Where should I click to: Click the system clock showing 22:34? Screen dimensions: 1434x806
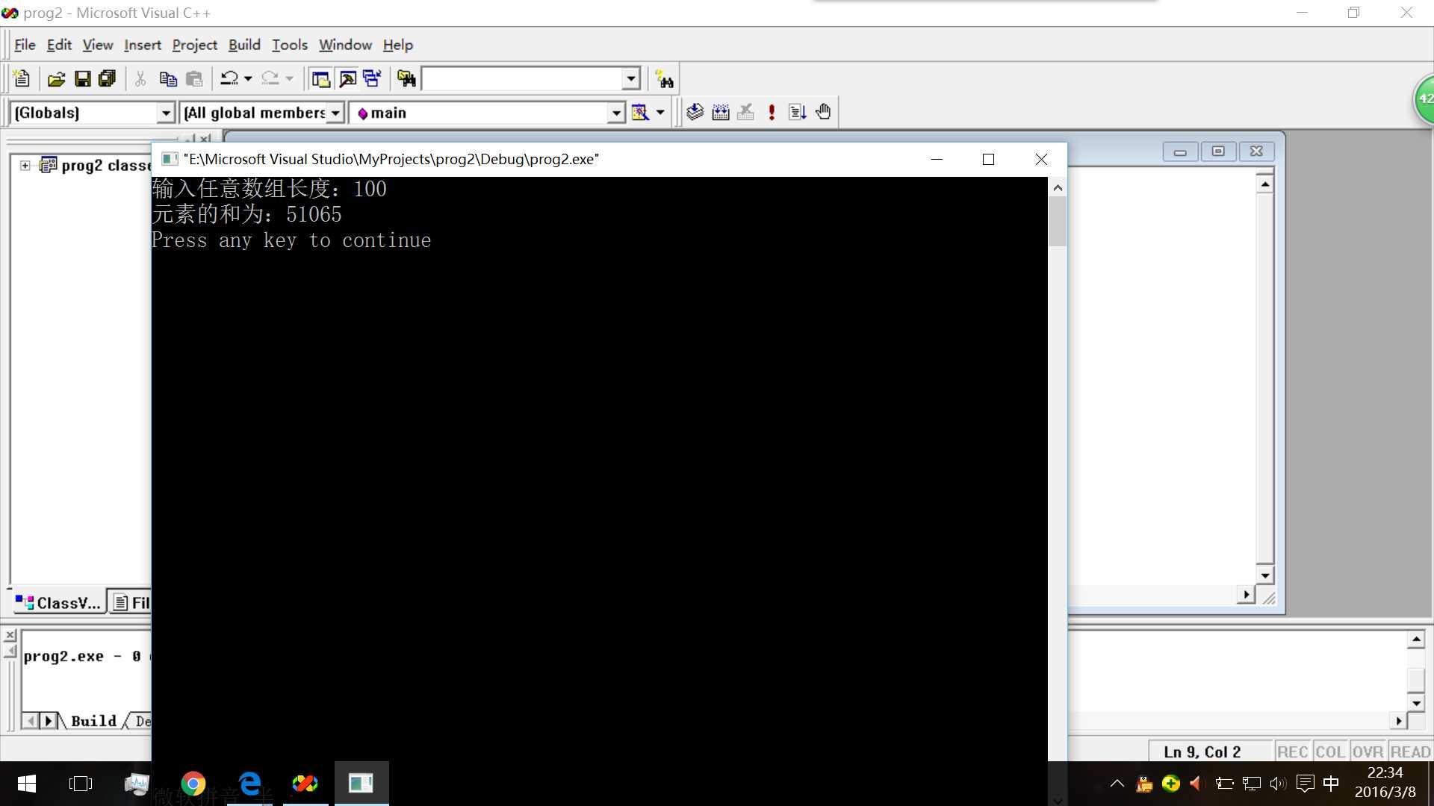[1385, 773]
